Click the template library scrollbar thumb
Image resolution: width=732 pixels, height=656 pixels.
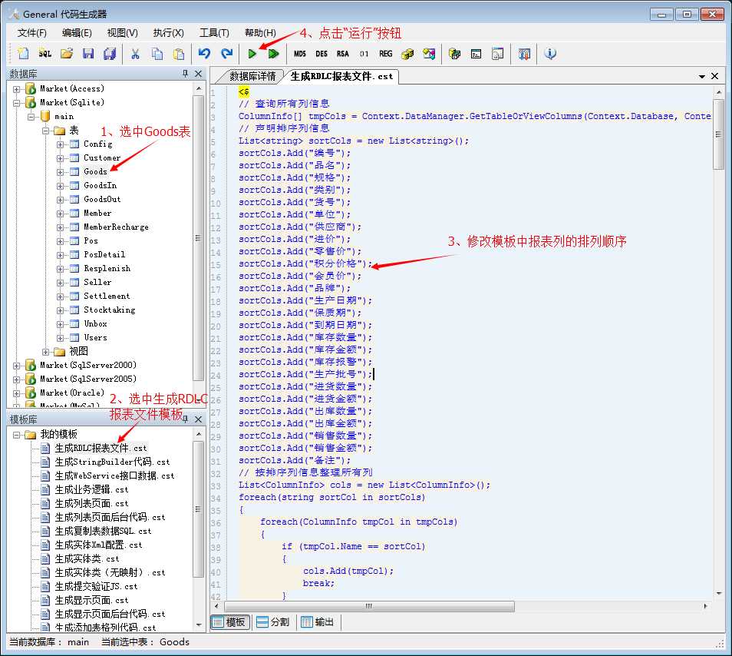tap(199, 509)
